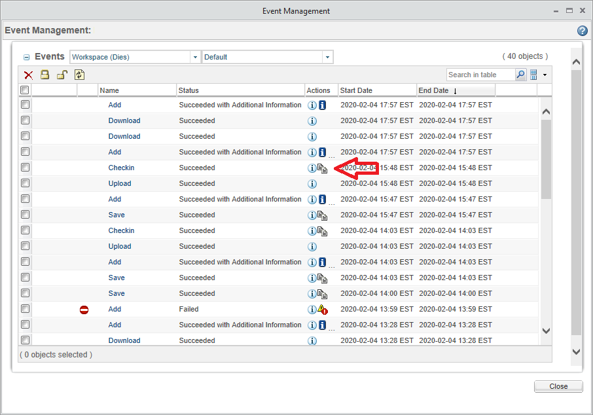The image size is (593, 415).
Task: Click into the Search in table field
Action: (x=480, y=75)
